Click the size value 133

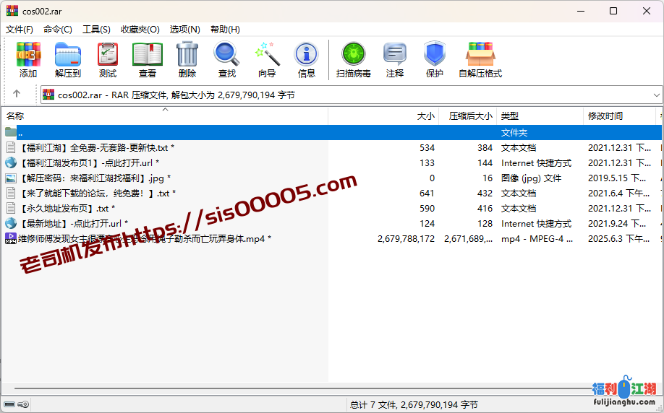tap(427, 162)
